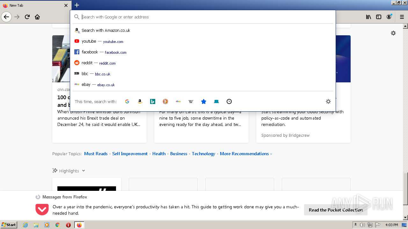
Task: Open File Explorer from taskbar
Action: (36, 225)
